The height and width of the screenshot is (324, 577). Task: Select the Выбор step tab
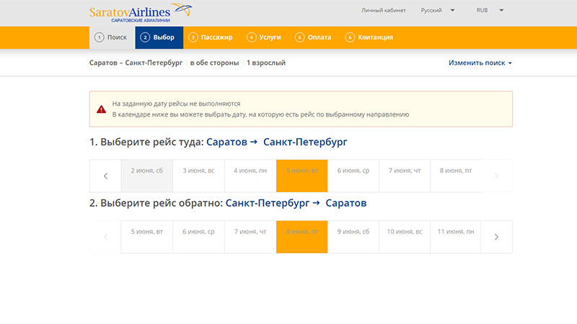coord(158,37)
